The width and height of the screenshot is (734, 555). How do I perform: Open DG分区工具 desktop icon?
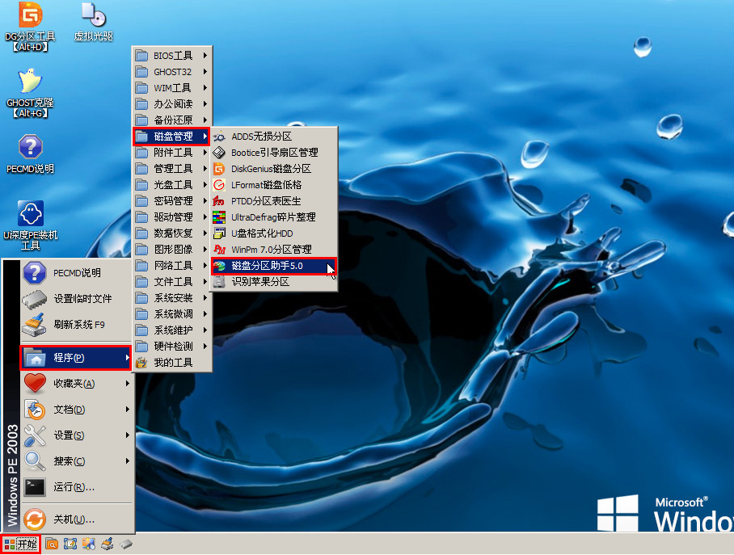(30, 26)
